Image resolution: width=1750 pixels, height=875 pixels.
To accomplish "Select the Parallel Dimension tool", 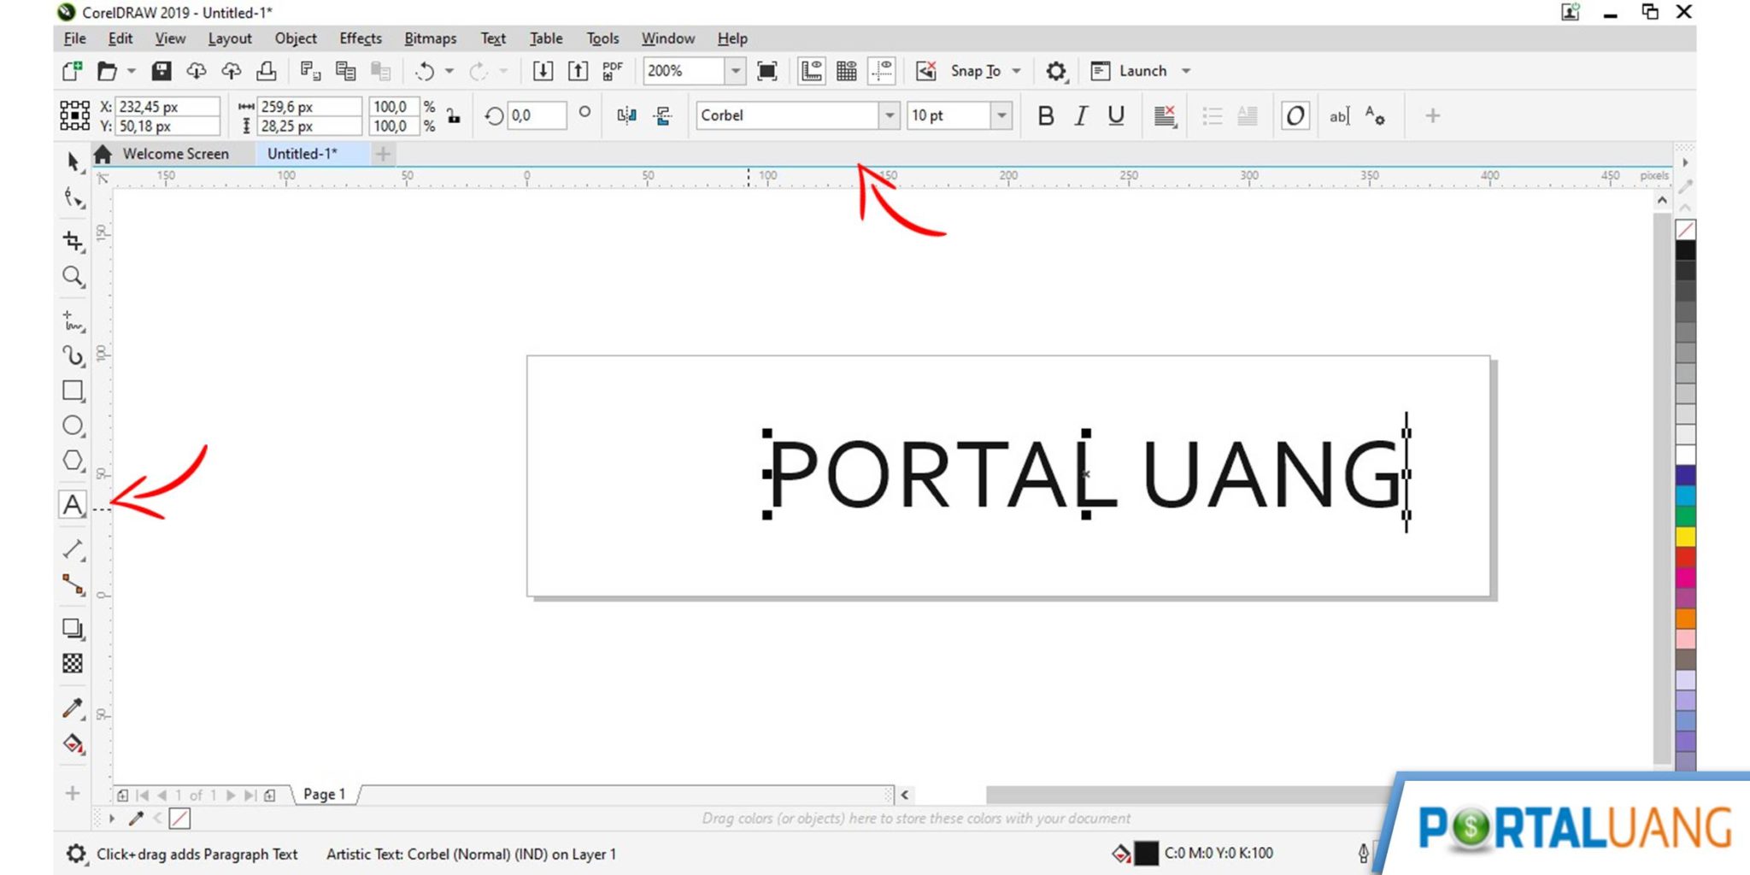I will (73, 549).
